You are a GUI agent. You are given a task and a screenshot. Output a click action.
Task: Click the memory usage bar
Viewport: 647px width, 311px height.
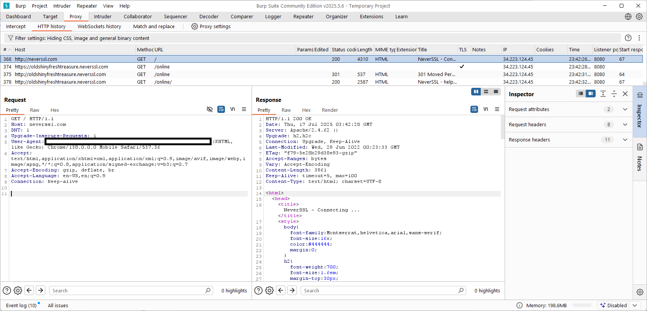pos(582,305)
